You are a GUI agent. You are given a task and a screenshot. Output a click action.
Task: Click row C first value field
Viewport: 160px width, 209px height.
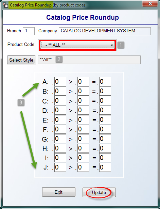coord(60,101)
